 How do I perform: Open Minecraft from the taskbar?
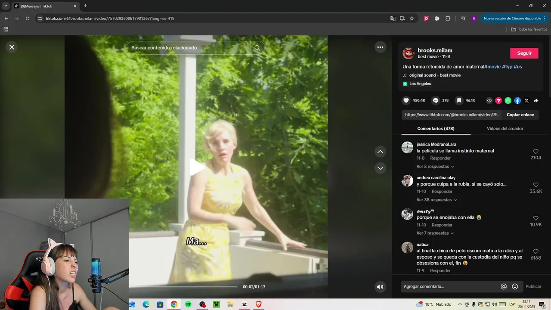[x=216, y=304]
